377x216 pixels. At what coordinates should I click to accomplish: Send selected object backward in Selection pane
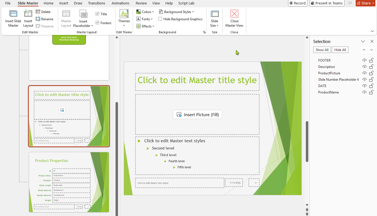pyautogui.click(x=371, y=50)
